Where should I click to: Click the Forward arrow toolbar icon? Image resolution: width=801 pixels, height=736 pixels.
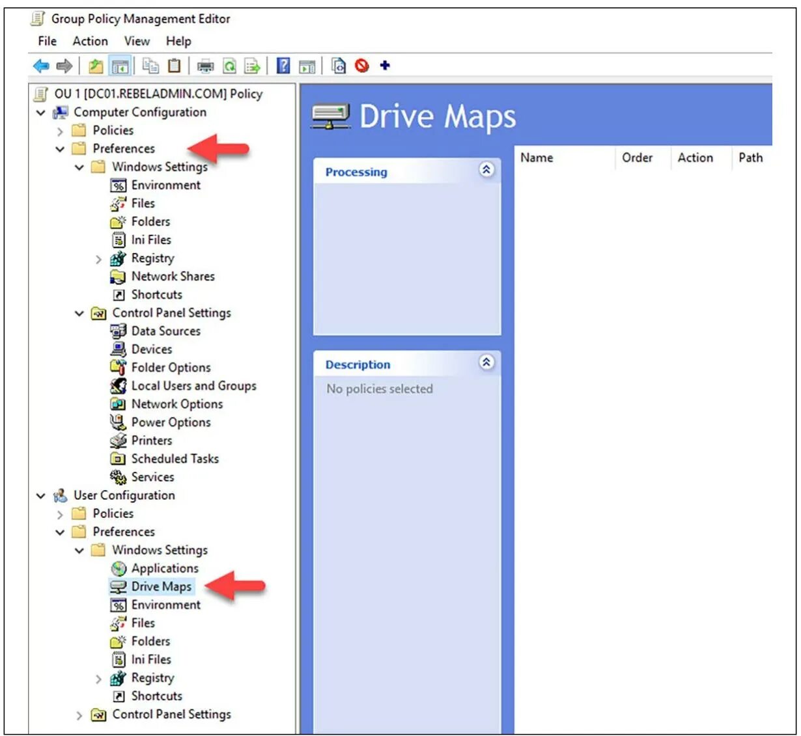tap(64, 66)
